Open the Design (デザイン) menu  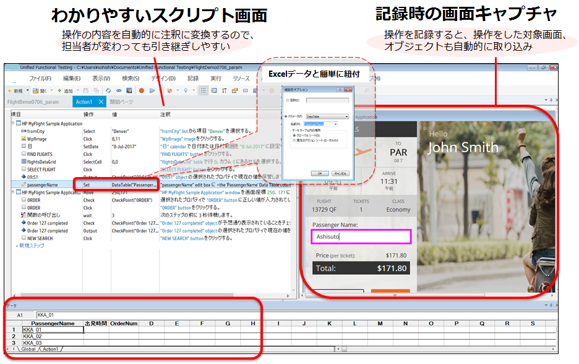[x=163, y=79]
